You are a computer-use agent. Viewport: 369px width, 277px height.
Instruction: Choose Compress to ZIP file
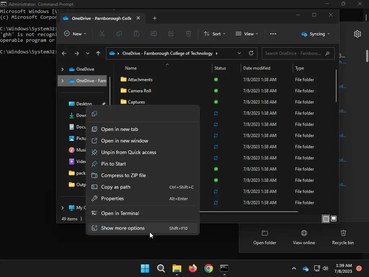143,175
